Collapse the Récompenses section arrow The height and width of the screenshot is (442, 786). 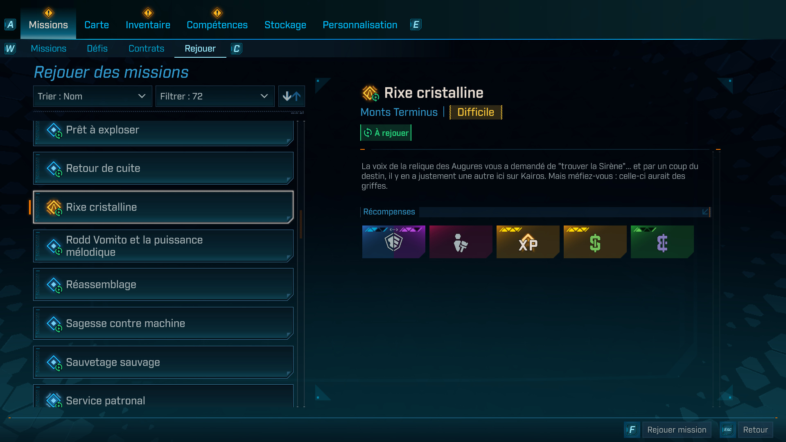point(705,212)
